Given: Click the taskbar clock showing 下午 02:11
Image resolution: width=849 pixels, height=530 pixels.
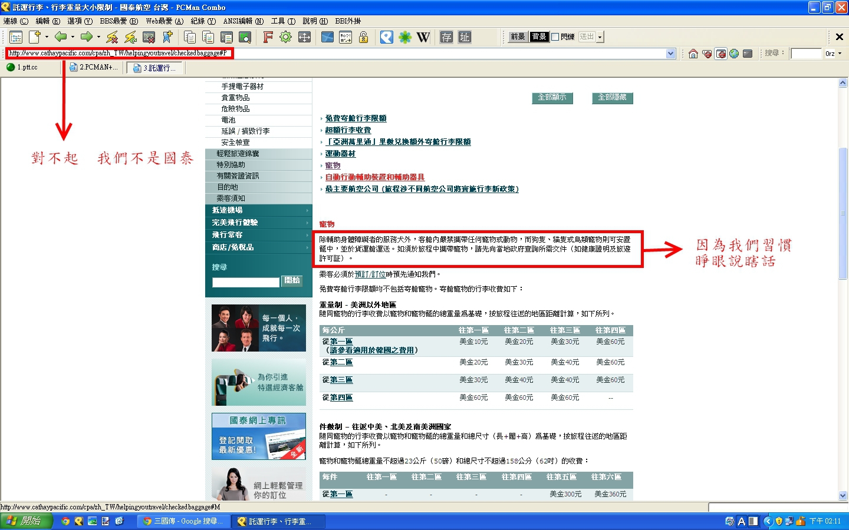Looking at the screenshot, I should pos(825,521).
